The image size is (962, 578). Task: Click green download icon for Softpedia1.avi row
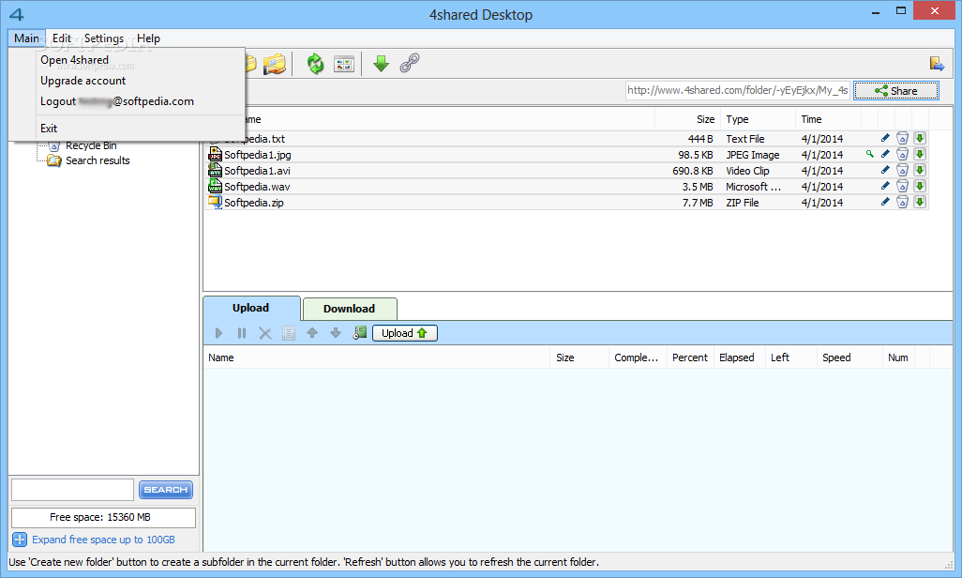click(x=920, y=170)
